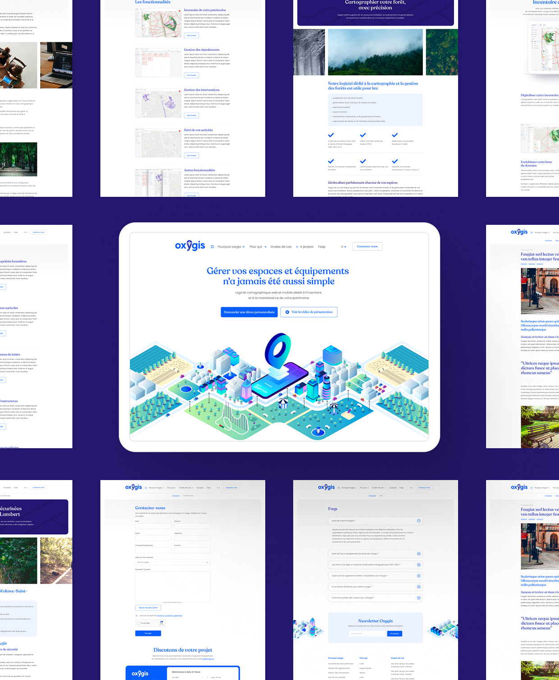Tick a checkbox in the FAQ accompagnement question

[x=419, y=554]
